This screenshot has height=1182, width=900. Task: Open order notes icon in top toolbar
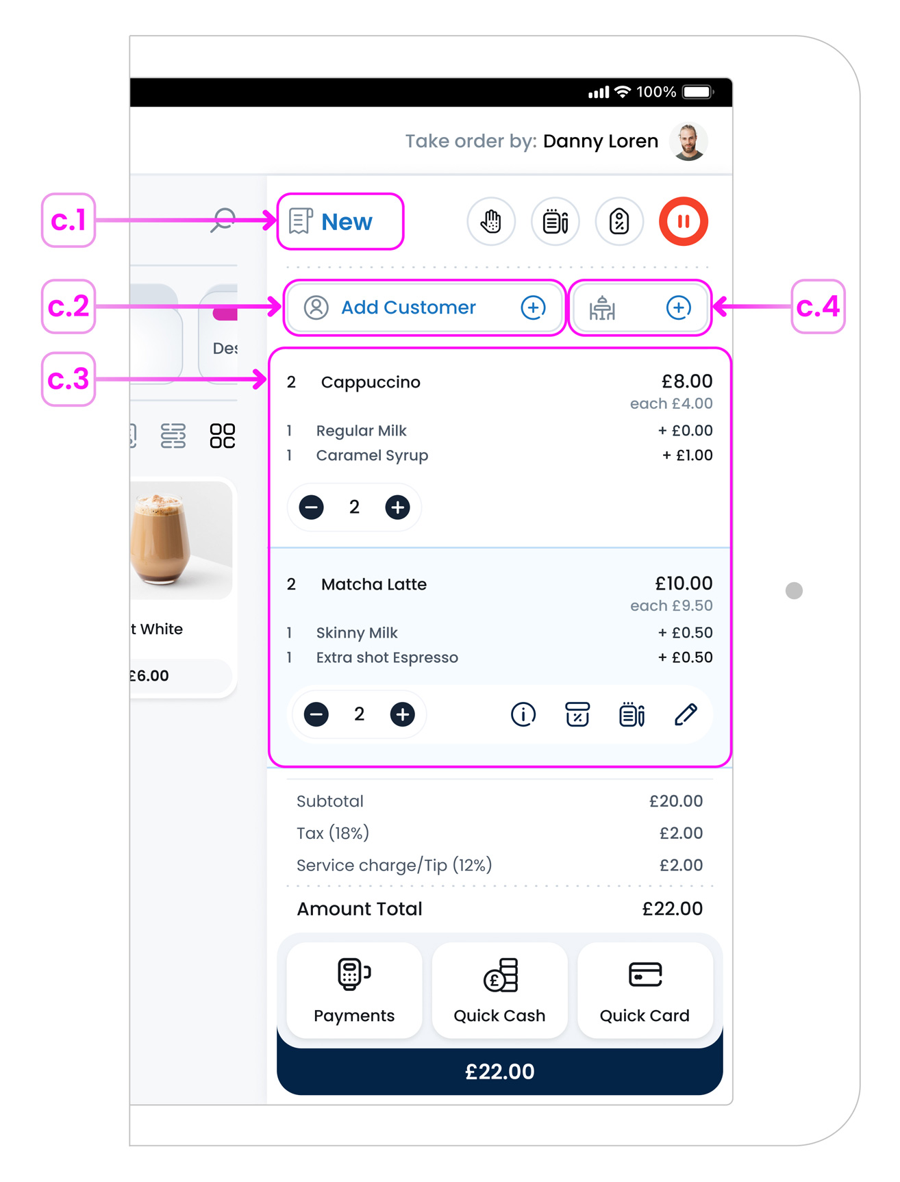[x=555, y=221]
